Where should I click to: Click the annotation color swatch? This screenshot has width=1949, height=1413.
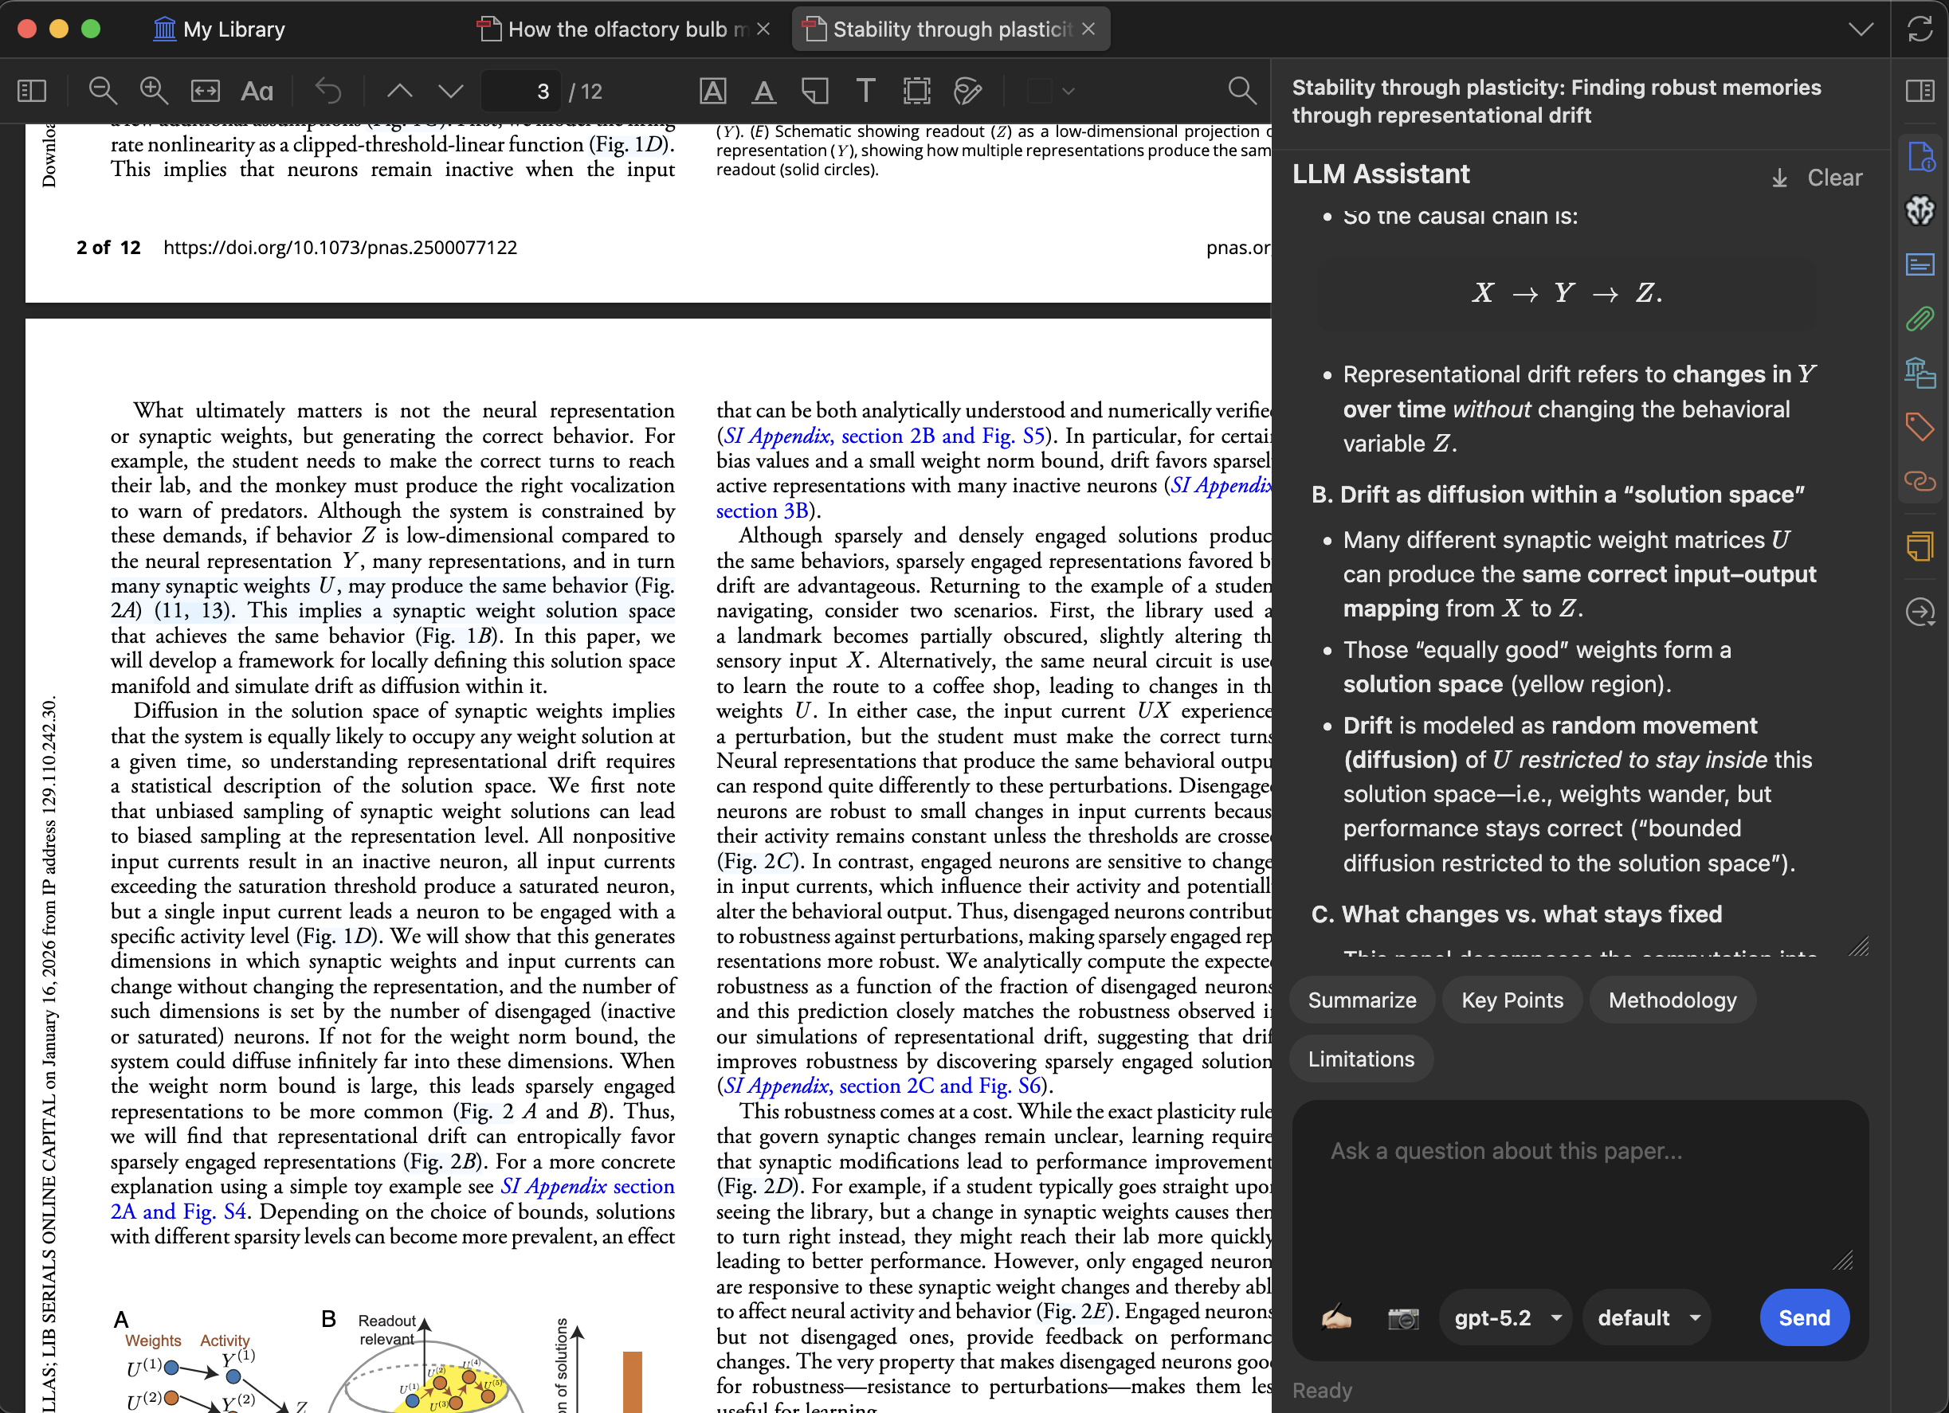(x=1040, y=91)
